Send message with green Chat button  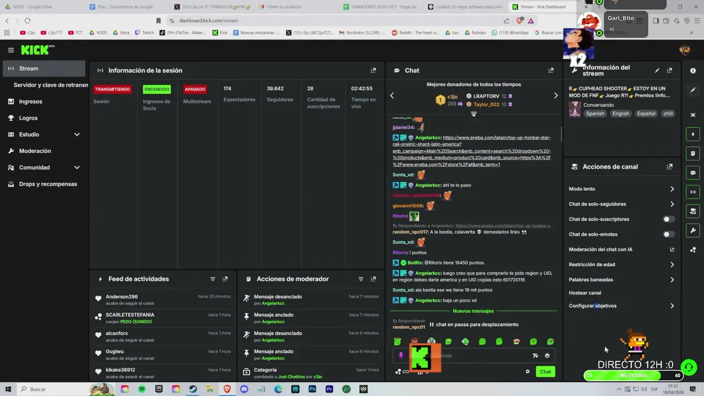click(545, 372)
